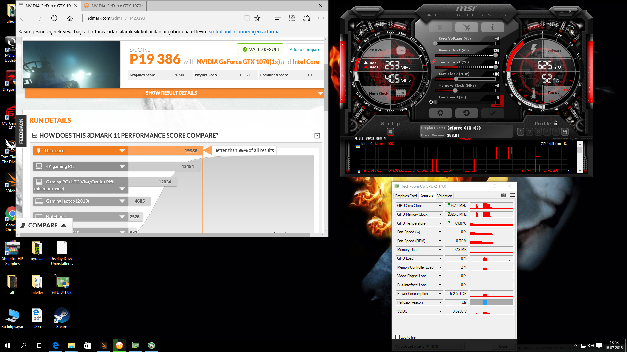The width and height of the screenshot is (627, 352).
Task: Open GPU-Z graphics card selector dropdown
Action: pos(429,346)
